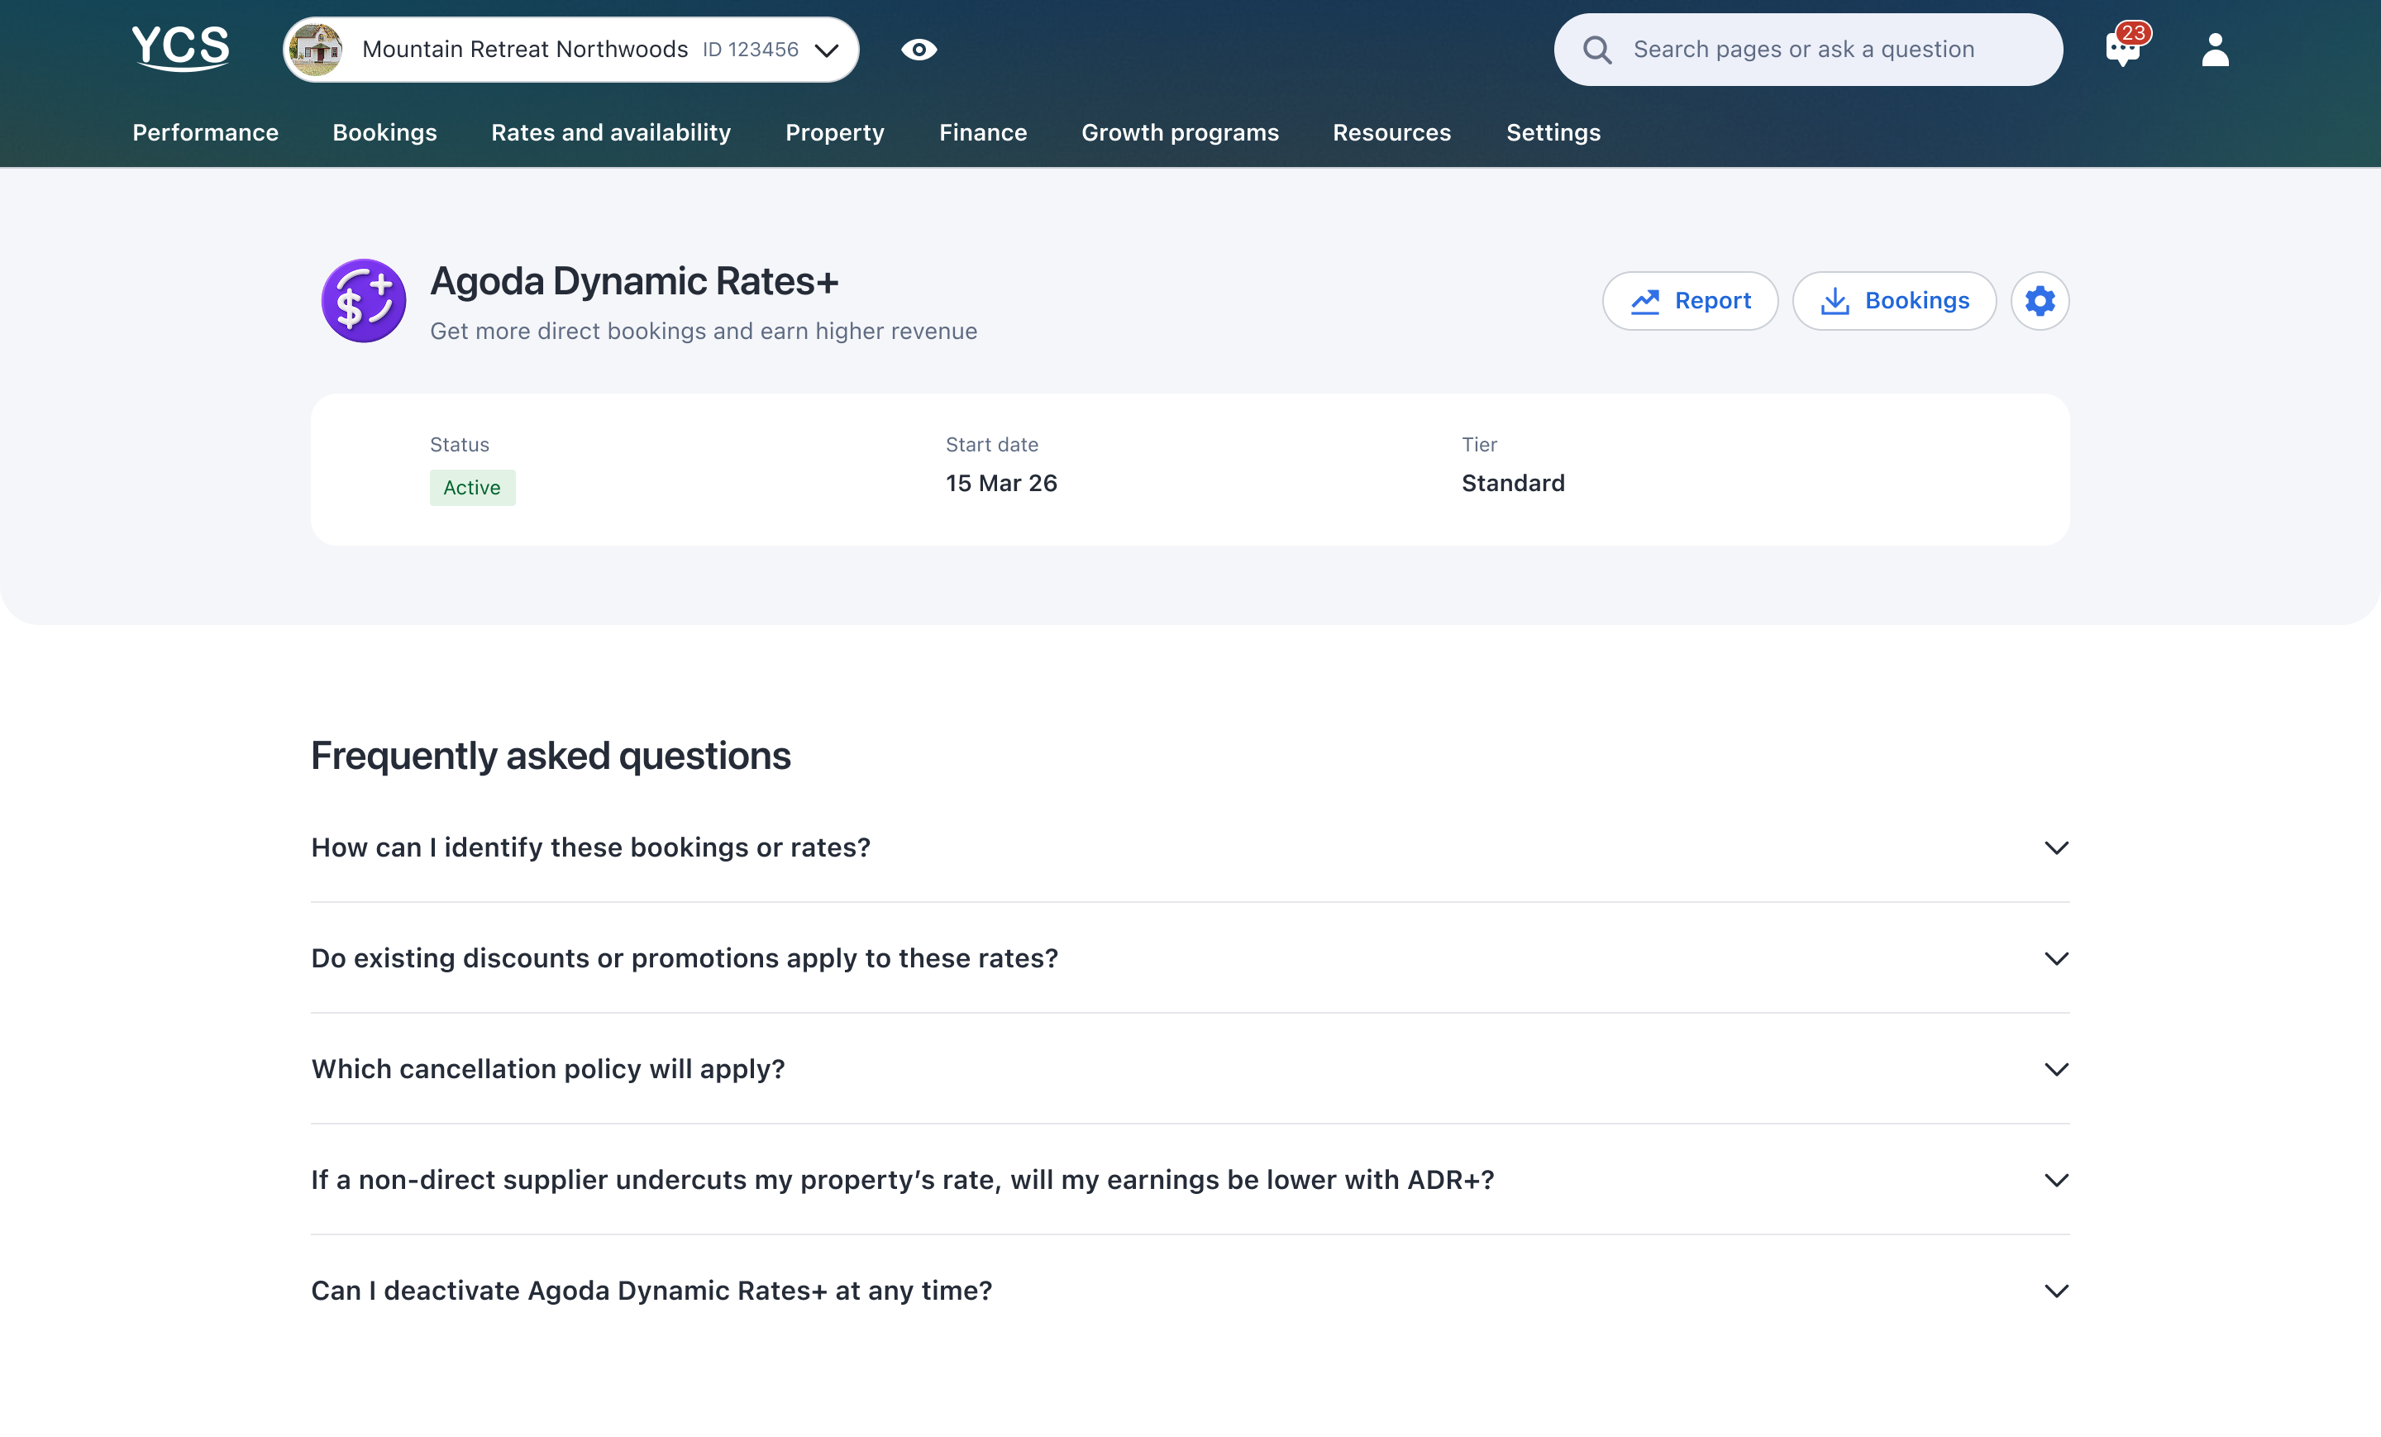
Task: Click the Agoda Dynamic Rates+ purple icon
Action: coord(363,300)
